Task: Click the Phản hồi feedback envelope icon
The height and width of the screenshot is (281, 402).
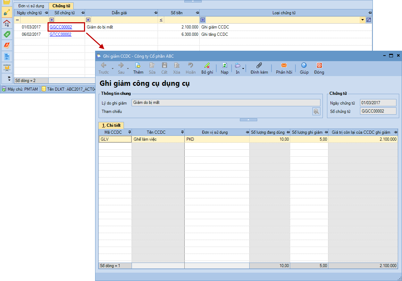Action: 284,65
